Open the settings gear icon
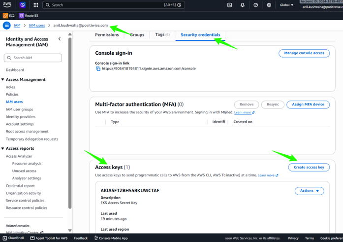The image size is (343, 242). pos(269,5)
